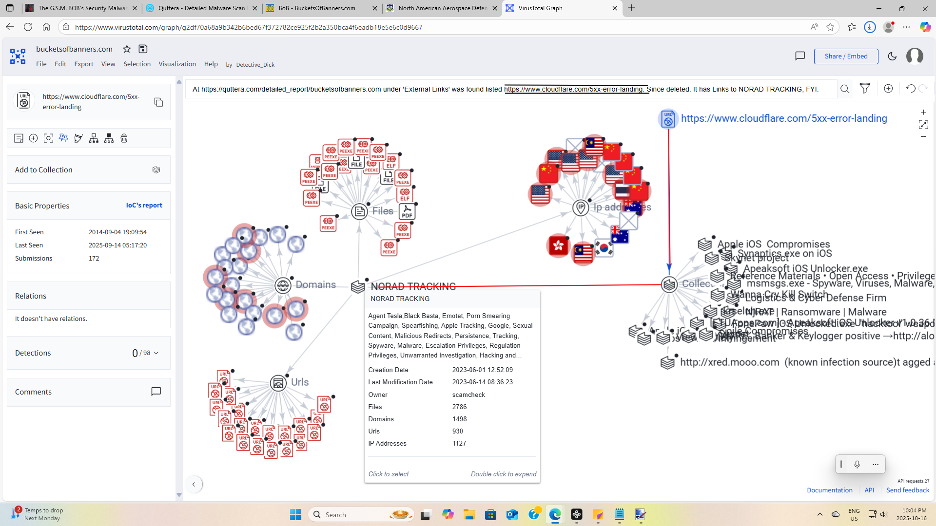Switch to the North American Aerospace Defense tab
Viewport: 936px width, 526px height.
[441, 8]
